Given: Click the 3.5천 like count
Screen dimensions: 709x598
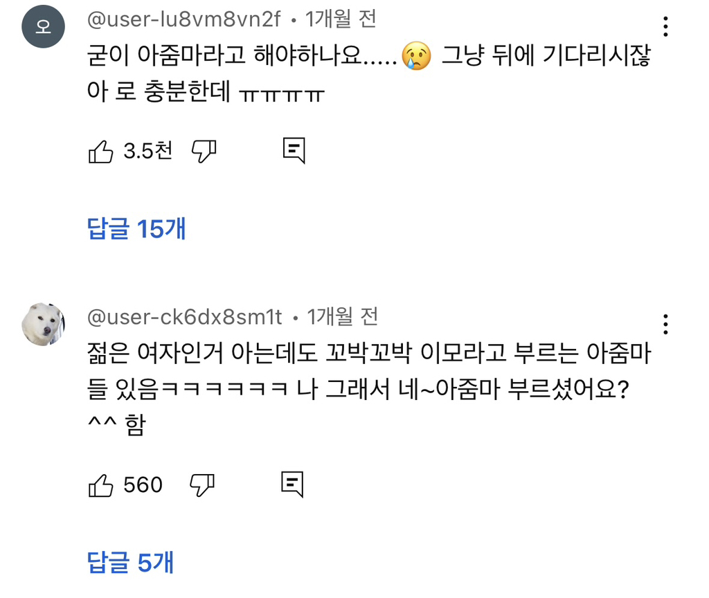Looking at the screenshot, I should [147, 151].
